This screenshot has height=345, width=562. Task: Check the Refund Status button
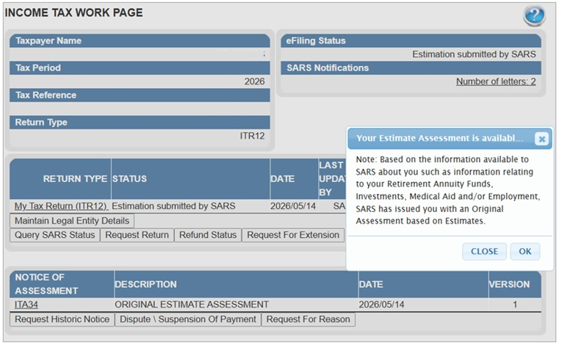click(208, 235)
